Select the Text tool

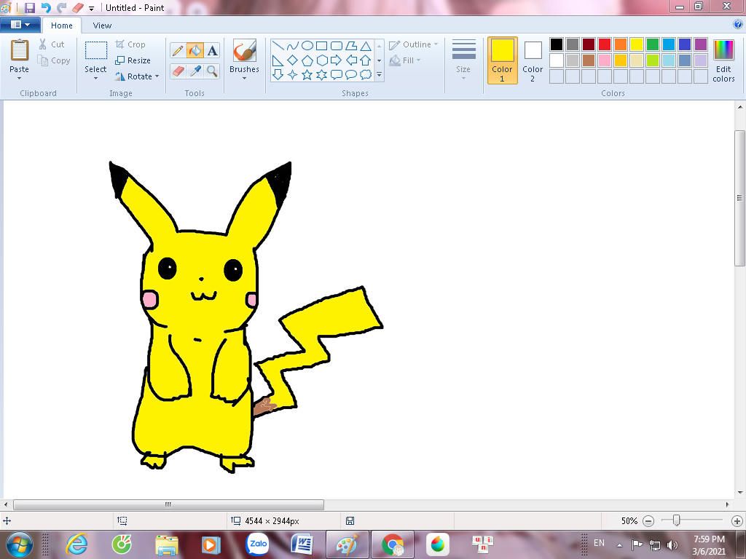pyautogui.click(x=212, y=50)
